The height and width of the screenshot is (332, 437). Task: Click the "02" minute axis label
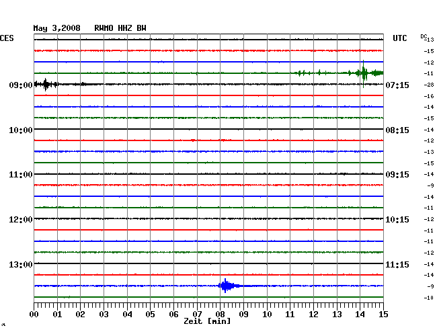[x=80, y=314]
